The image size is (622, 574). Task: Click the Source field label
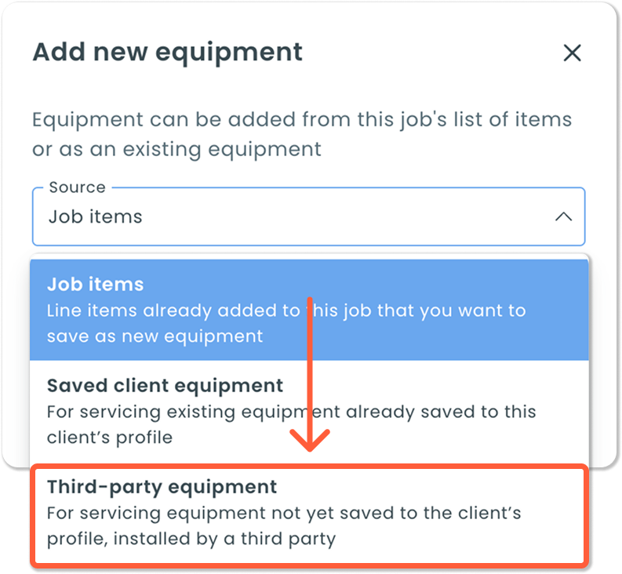pos(78,187)
